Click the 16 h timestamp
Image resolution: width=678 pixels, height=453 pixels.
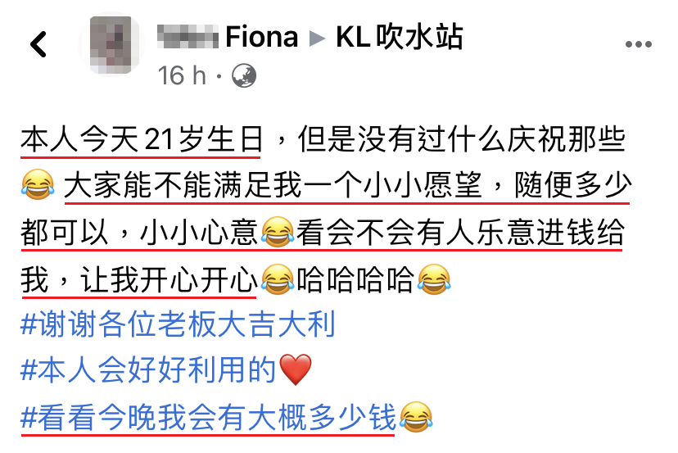pyautogui.click(x=182, y=75)
